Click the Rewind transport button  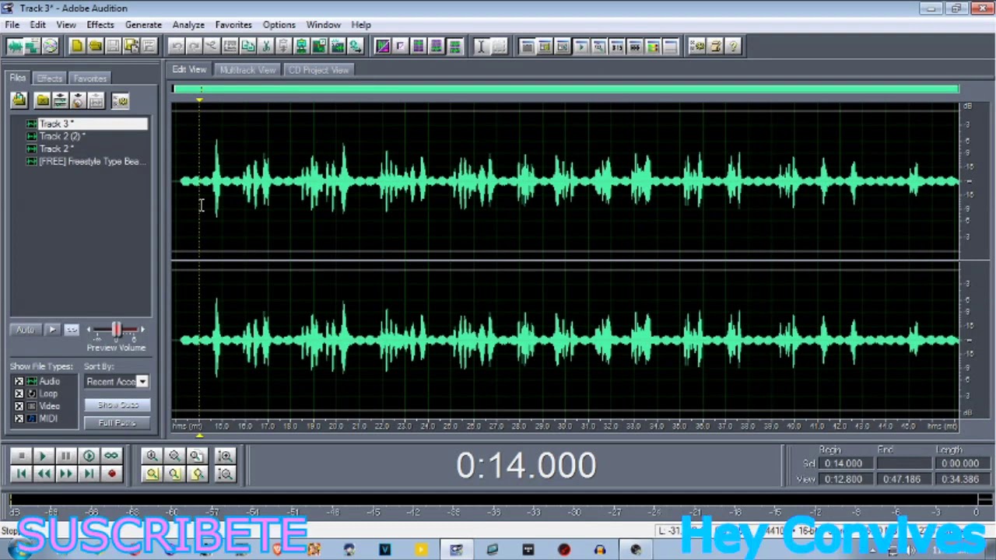tap(44, 474)
